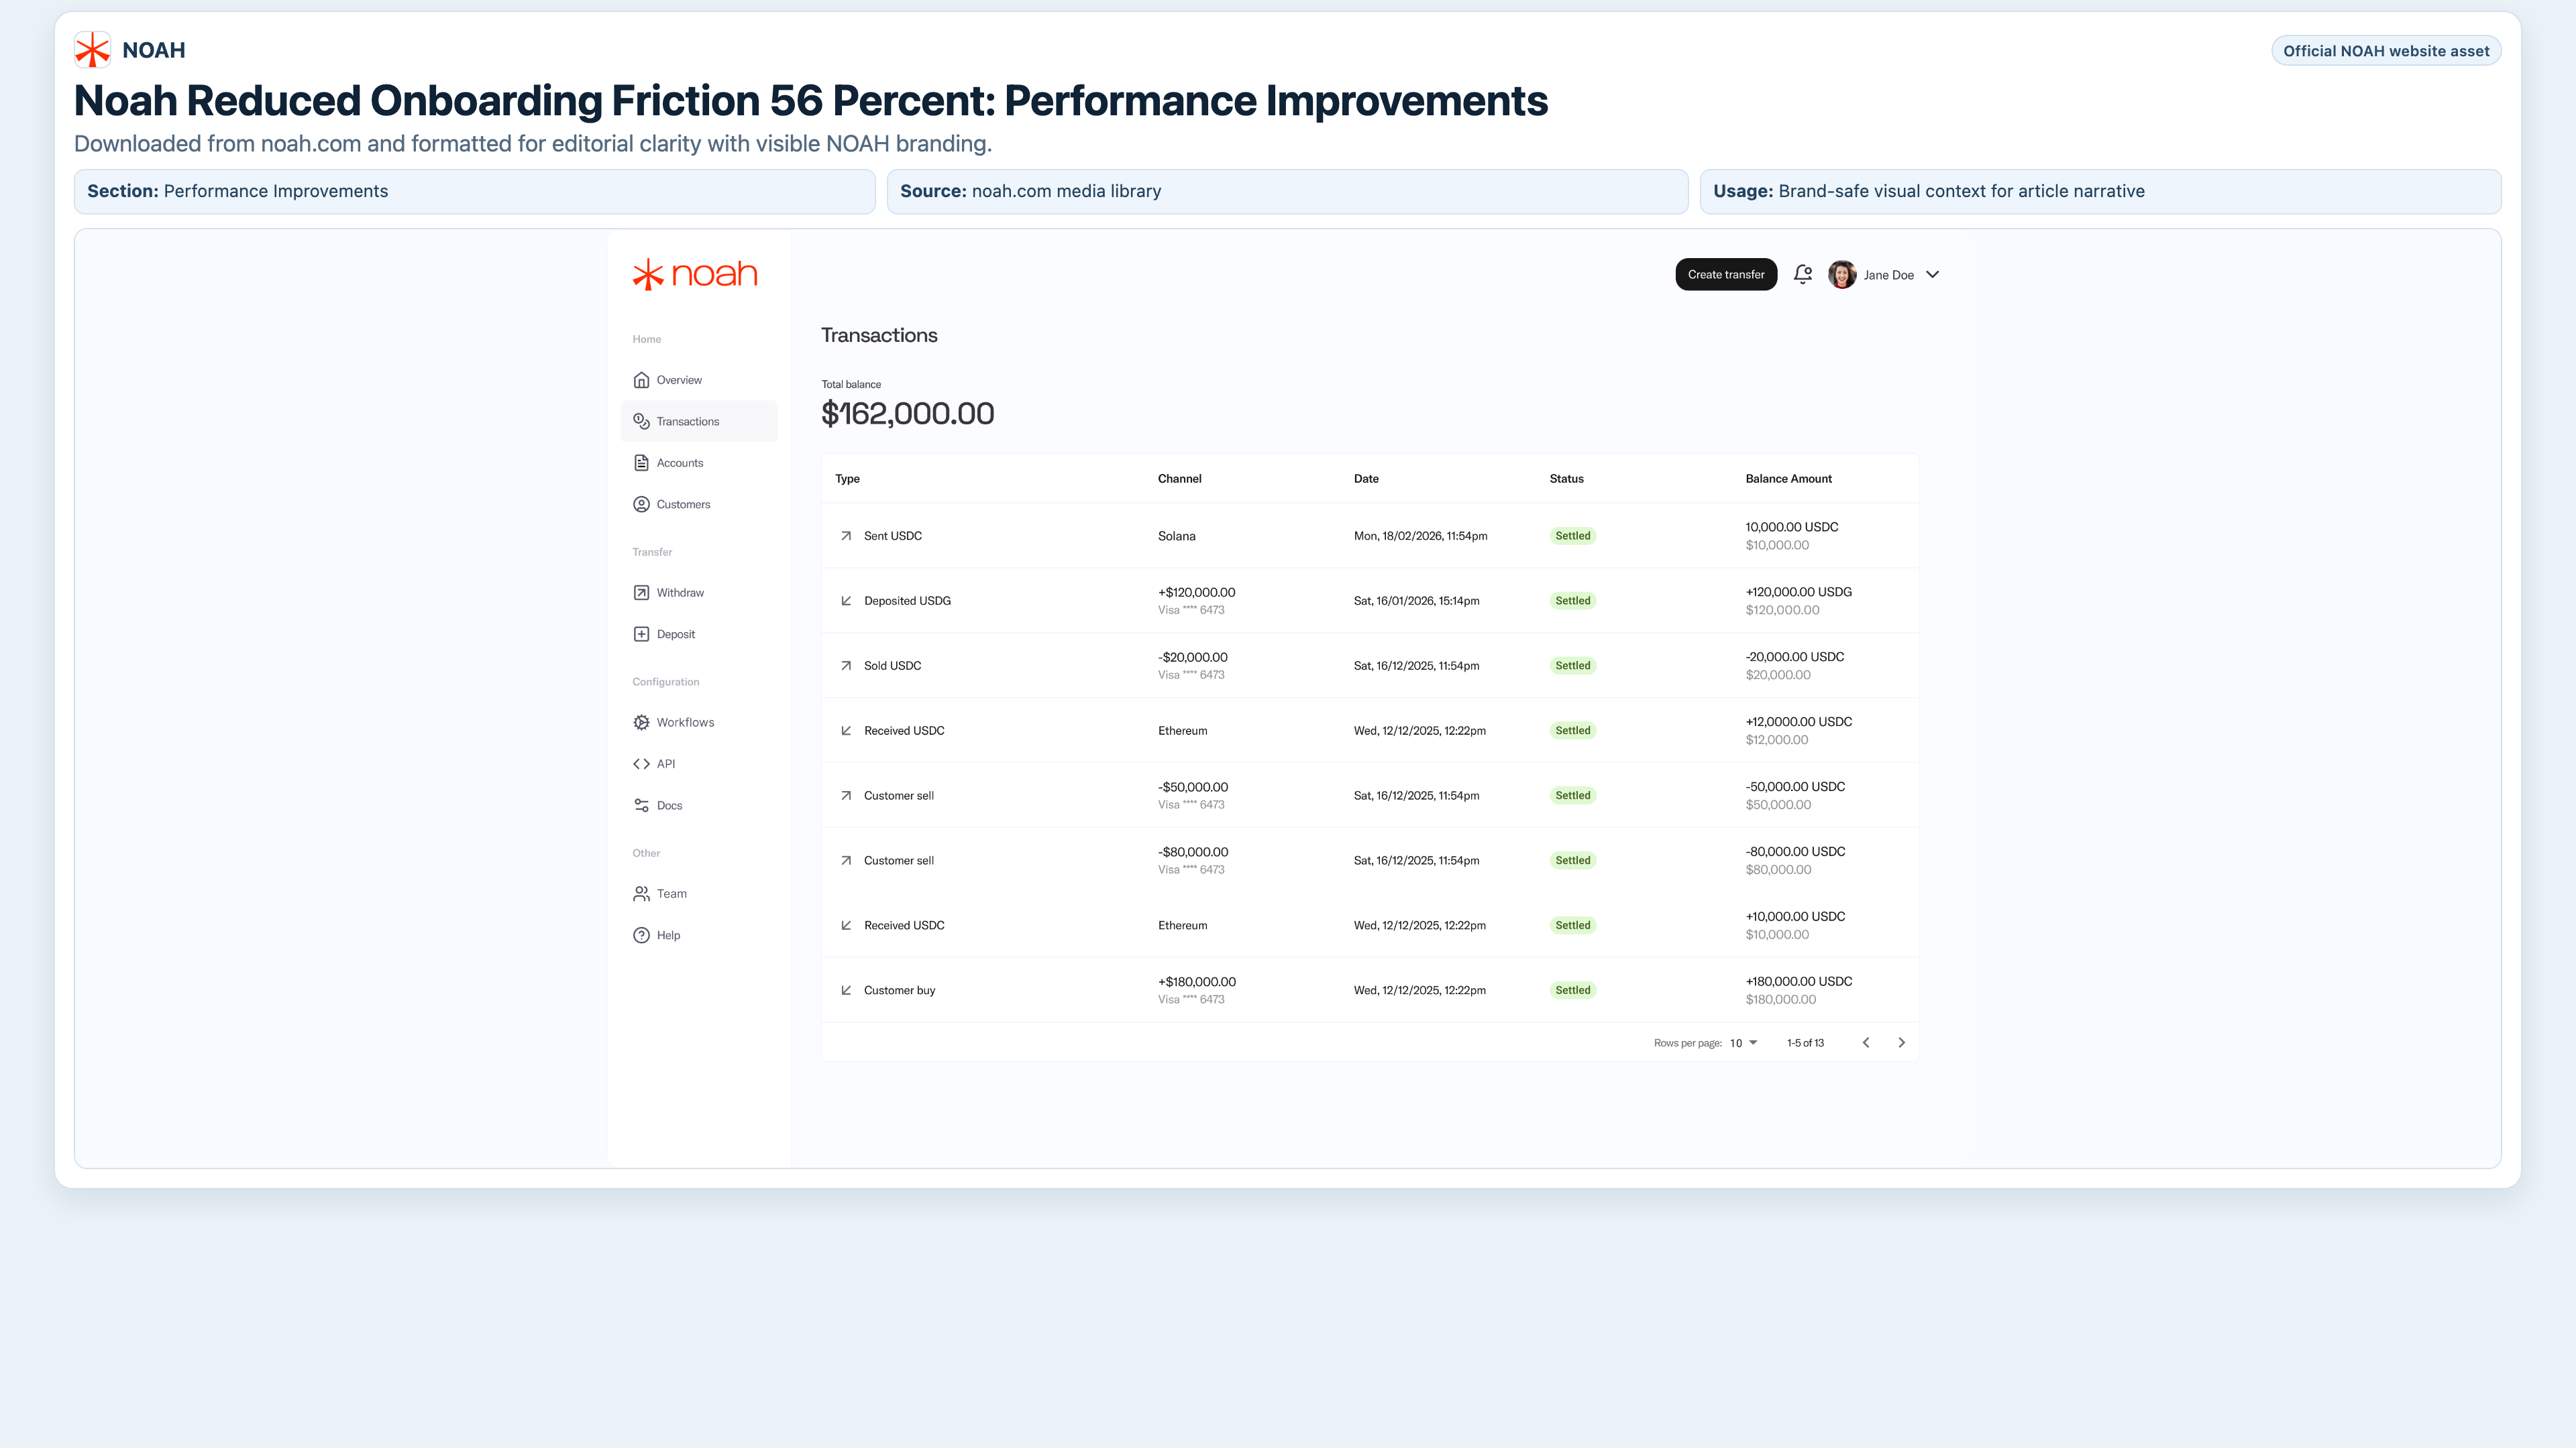Select the Workflows gear icon

641,721
